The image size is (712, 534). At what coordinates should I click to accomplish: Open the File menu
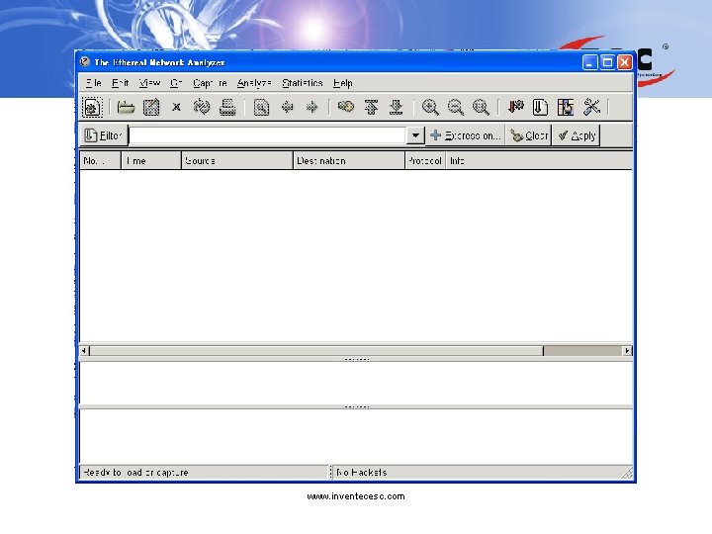(94, 83)
